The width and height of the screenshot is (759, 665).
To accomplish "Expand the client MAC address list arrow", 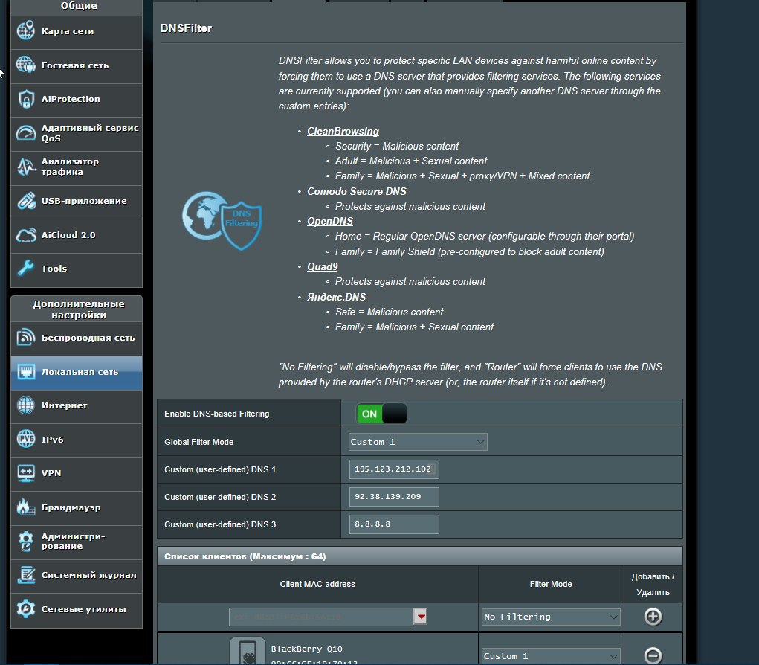I will [421, 617].
